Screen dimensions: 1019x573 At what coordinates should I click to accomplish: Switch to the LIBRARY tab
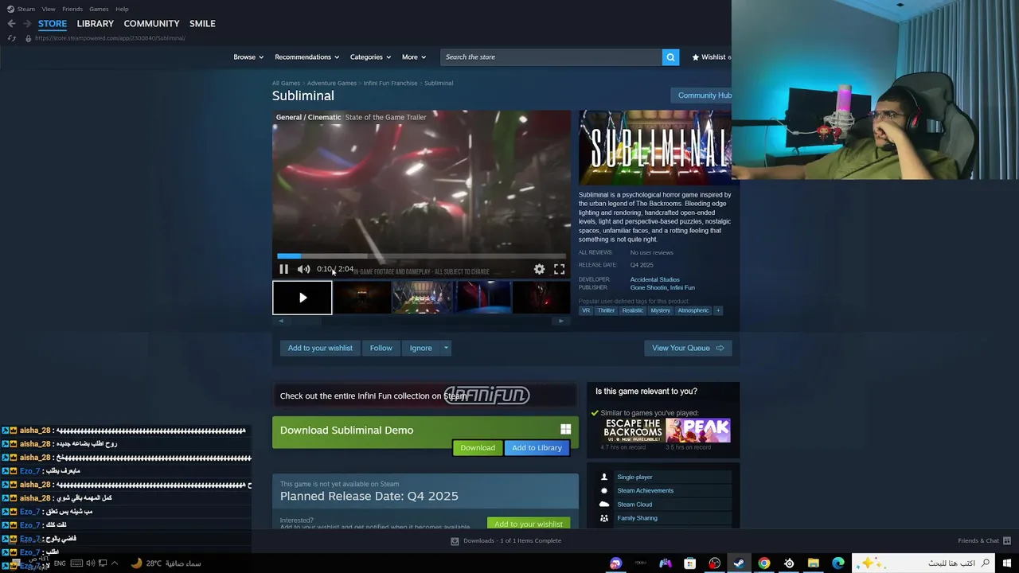[96, 24]
